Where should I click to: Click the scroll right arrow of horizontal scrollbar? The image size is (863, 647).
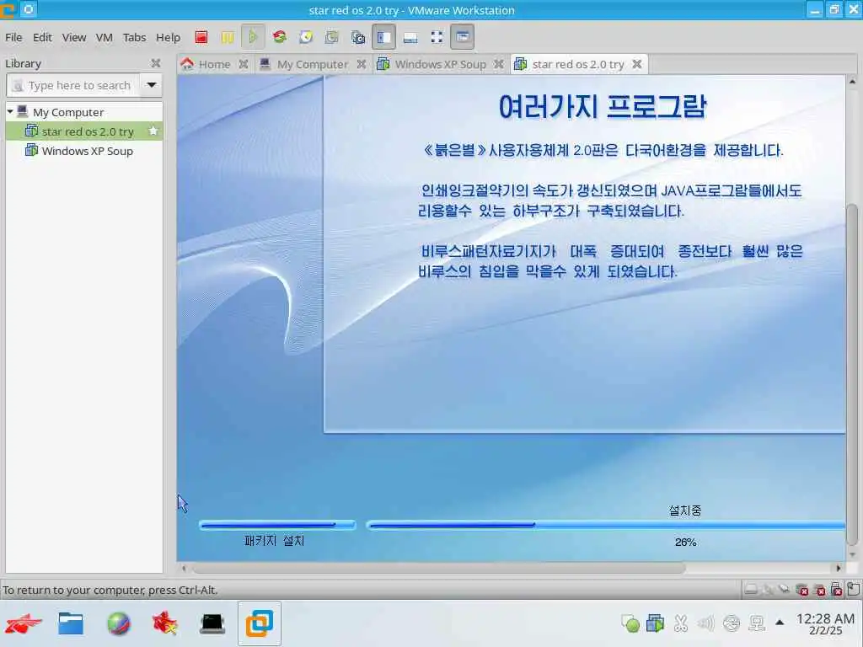click(839, 568)
